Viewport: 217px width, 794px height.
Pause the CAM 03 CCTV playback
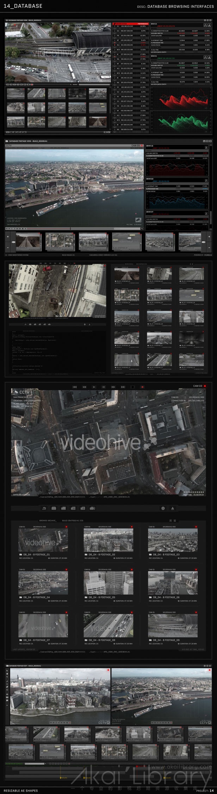(x=104, y=387)
